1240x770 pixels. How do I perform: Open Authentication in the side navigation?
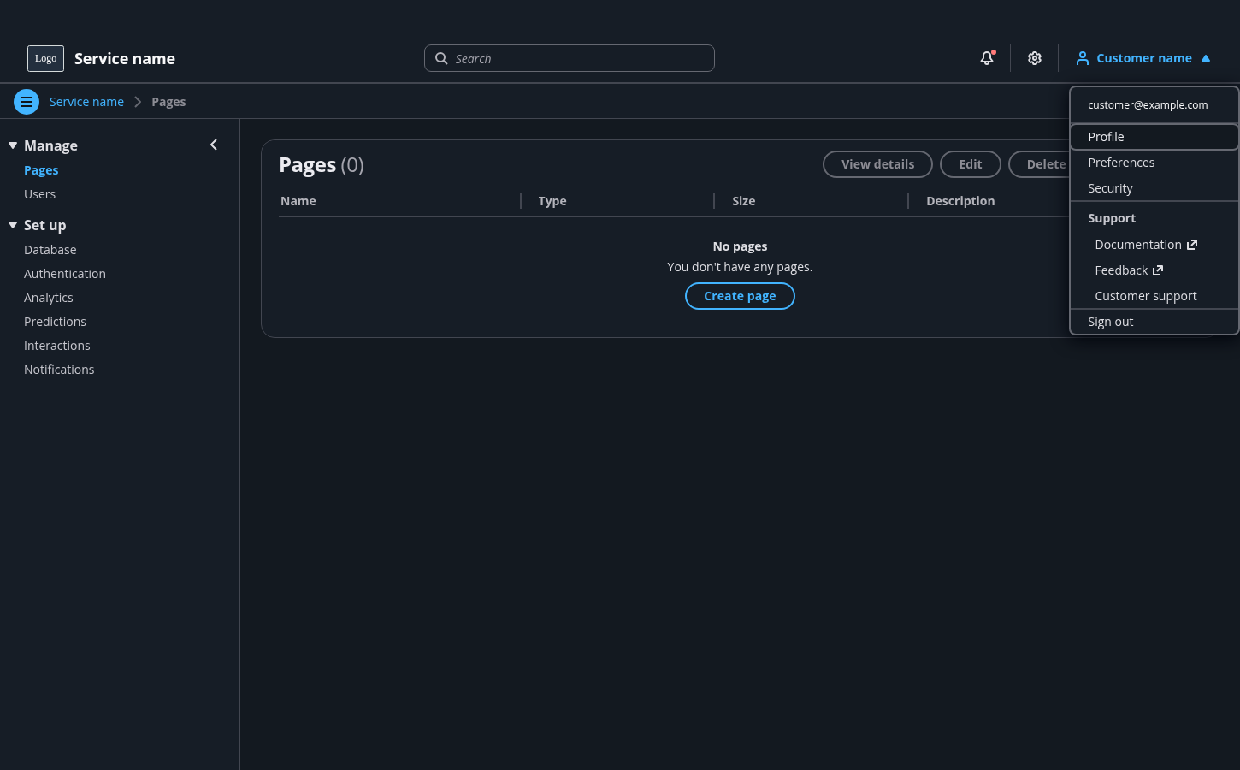[65, 274]
